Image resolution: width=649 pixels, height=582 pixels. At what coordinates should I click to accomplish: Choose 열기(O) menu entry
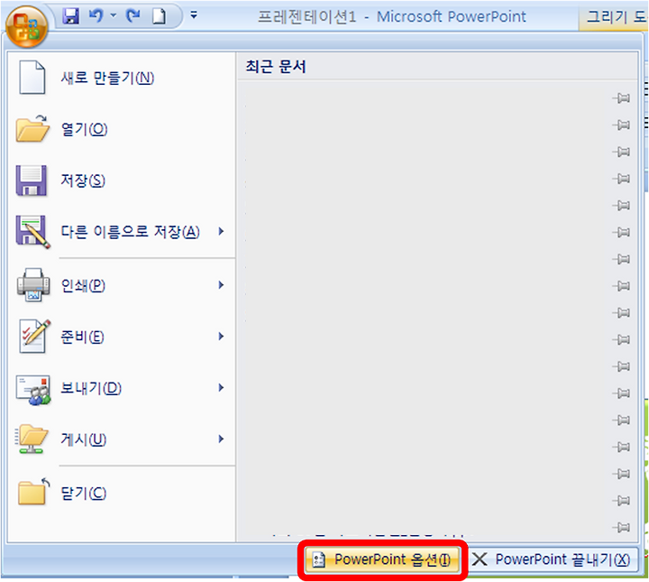tap(122, 129)
